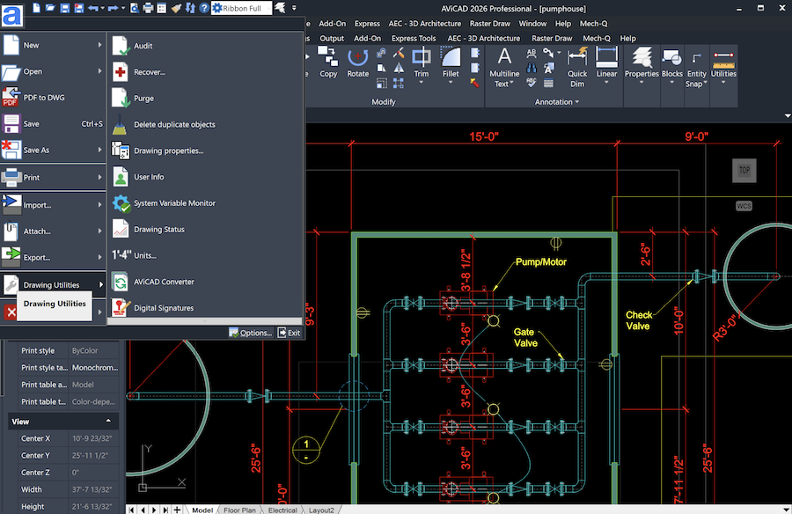Click the Center X value field
792x514 pixels.
[x=93, y=438]
